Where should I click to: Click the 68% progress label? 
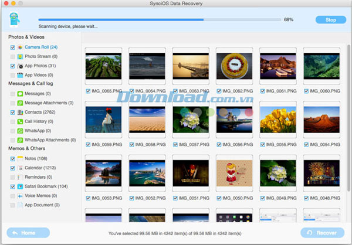point(289,19)
